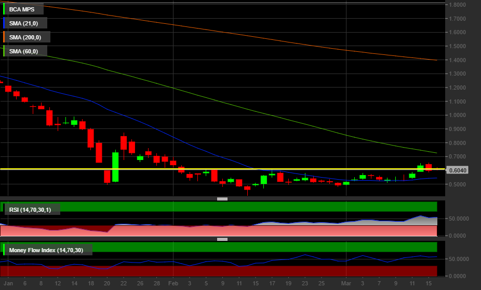Viewport: 481px width, 290px height.
Task: Click the 1.4000 price axis label
Action: 457,60
